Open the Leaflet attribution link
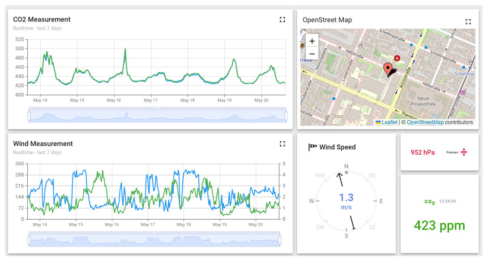 tap(389, 122)
